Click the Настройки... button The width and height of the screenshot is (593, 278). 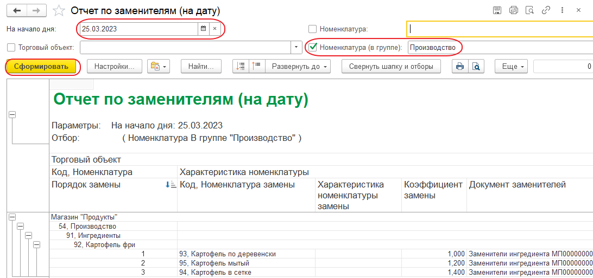[114, 67]
